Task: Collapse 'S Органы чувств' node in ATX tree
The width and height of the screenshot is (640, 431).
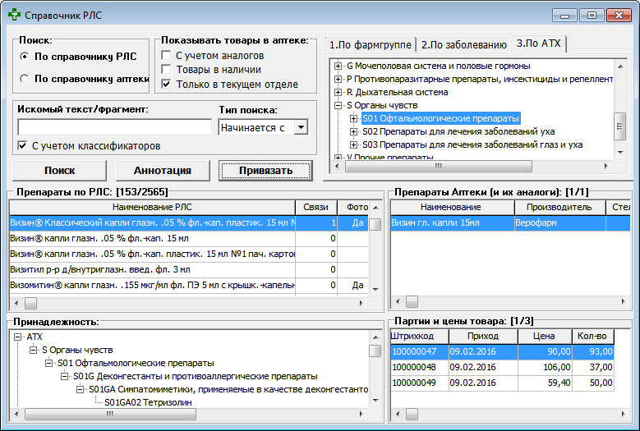Action: (x=338, y=105)
